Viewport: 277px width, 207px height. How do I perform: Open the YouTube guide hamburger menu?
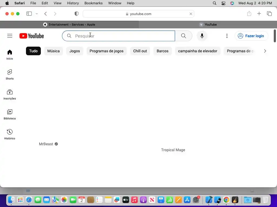(10, 36)
